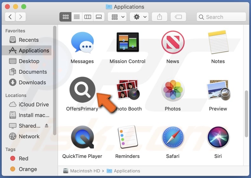
Task: Select Applications in the sidebar
Action: [27, 51]
